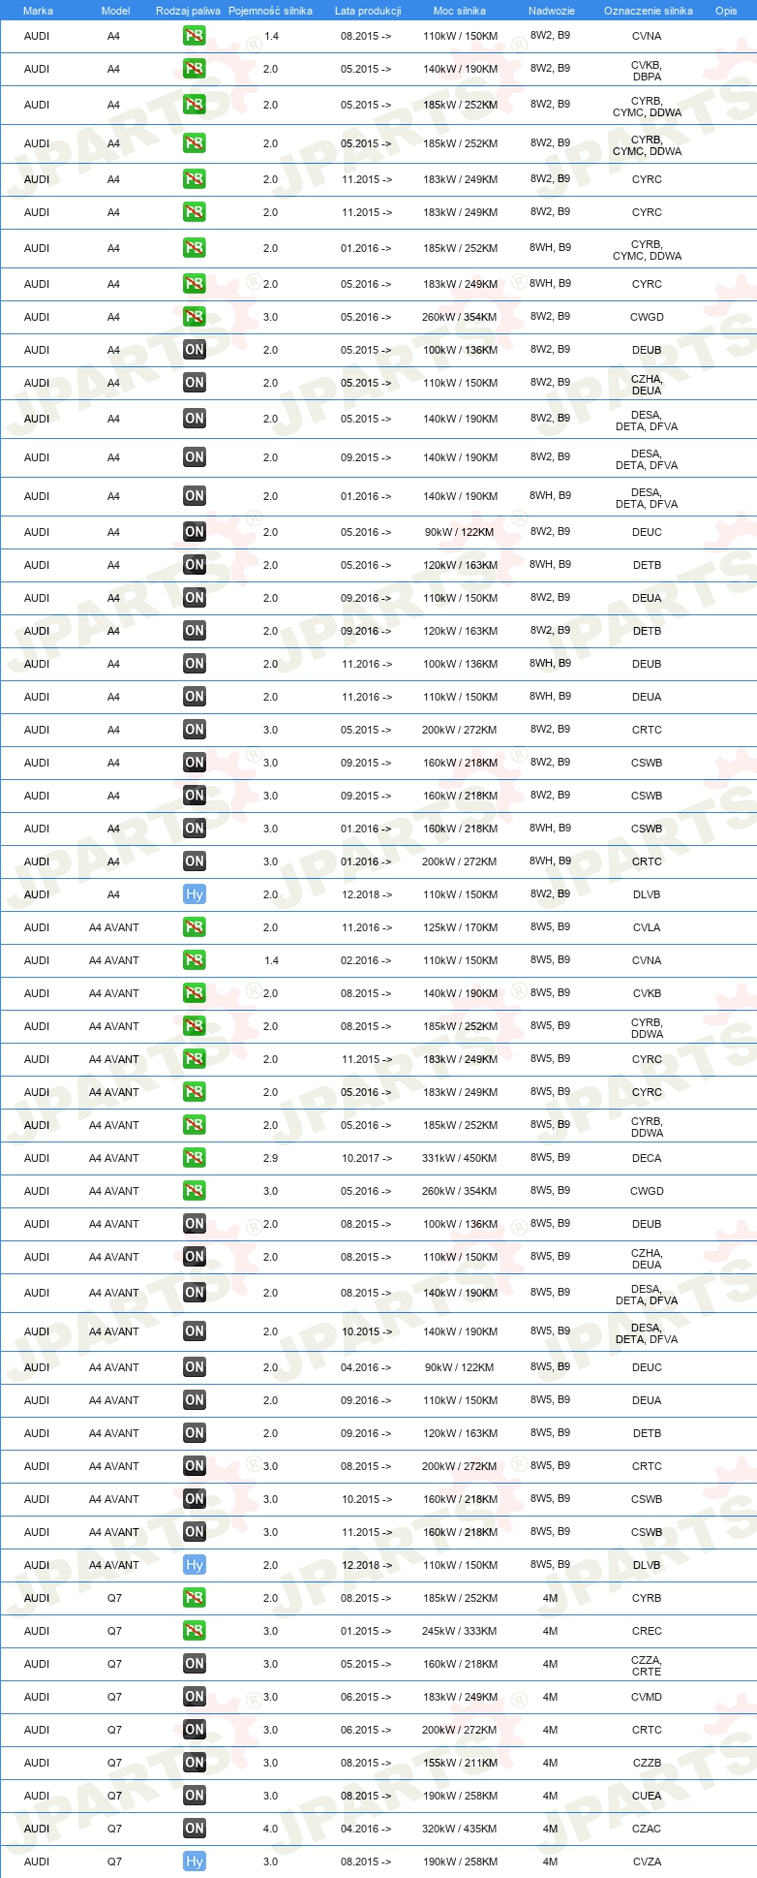Viewport: 757px width, 1878px height.
Task: Click the 10.2017 -> production date cell
Action: pyautogui.click(x=367, y=1158)
